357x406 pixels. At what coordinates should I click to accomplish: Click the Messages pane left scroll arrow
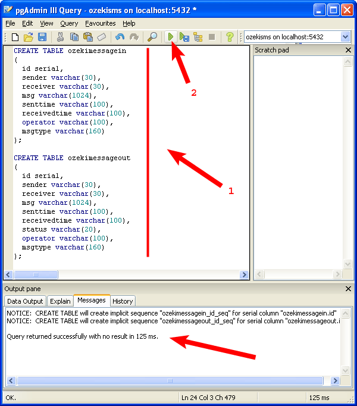coord(11,381)
